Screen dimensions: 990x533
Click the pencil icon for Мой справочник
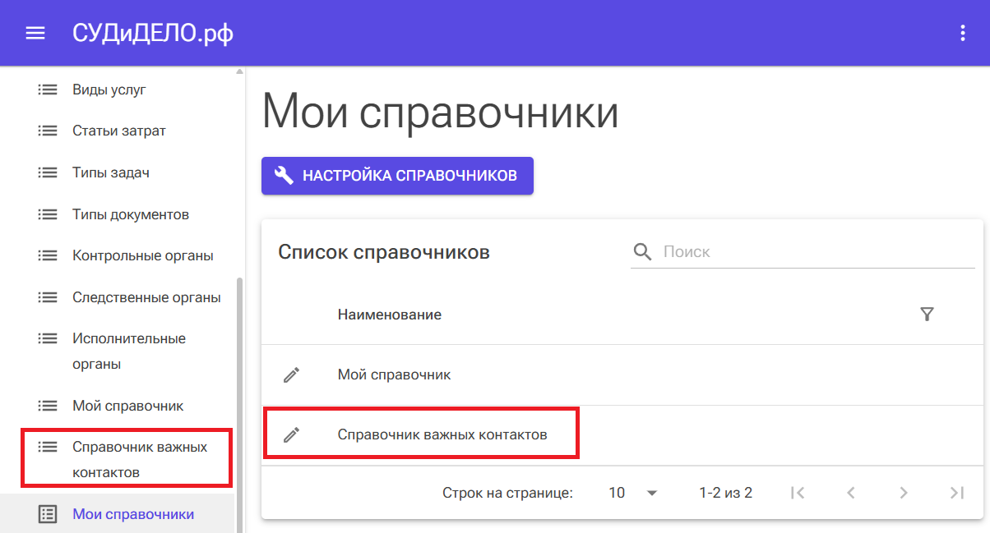(x=291, y=375)
